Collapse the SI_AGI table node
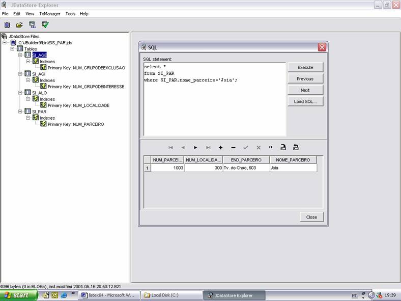This screenshot has height=301, width=401. [20, 74]
